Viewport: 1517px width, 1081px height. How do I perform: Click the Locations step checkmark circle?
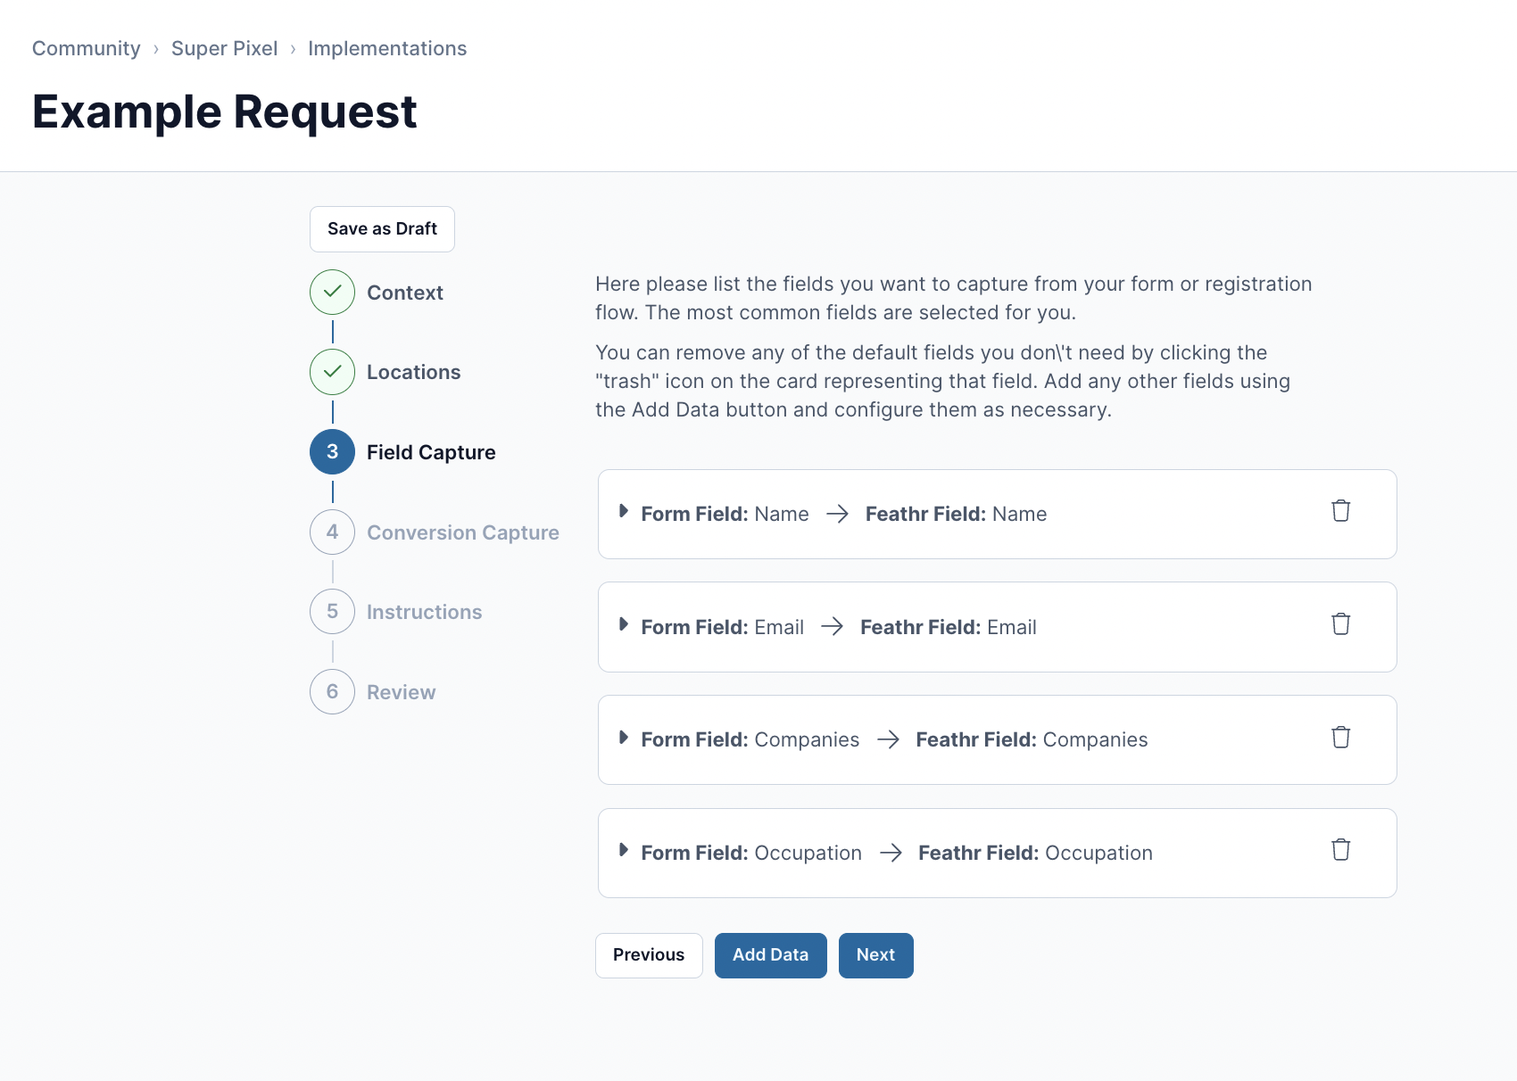333,372
